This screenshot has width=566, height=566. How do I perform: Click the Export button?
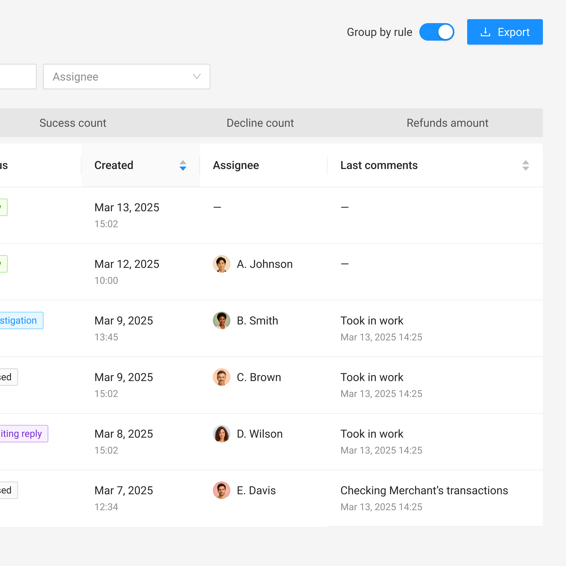pyautogui.click(x=504, y=32)
